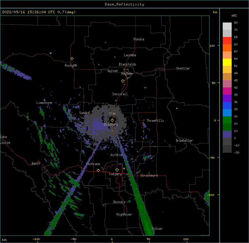Click the asterisk marker east of Innisfail
This screenshot has width=249, height=243.
(145, 87)
